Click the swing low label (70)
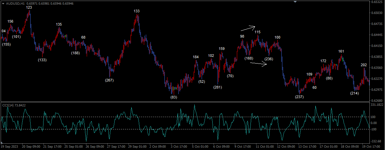Viewport: 385px width, 150px height. pyautogui.click(x=230, y=76)
